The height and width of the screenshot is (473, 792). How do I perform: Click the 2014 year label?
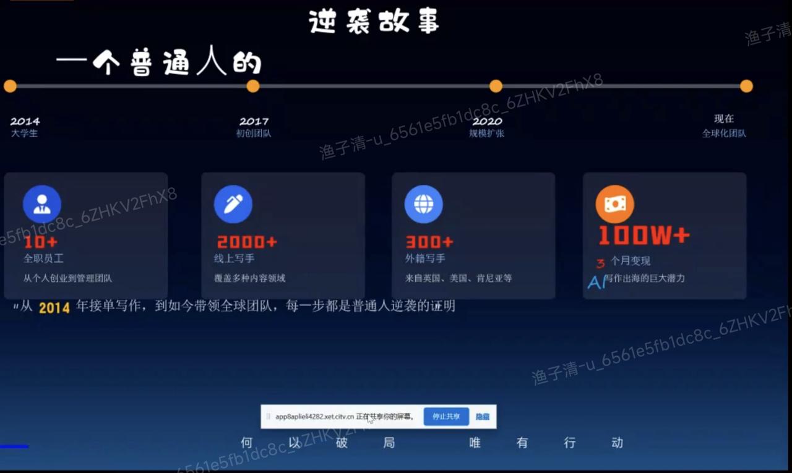pyautogui.click(x=25, y=121)
